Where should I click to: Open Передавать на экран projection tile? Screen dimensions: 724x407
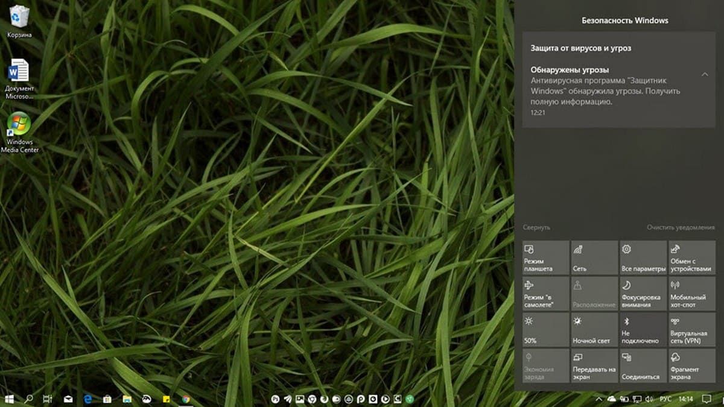(594, 365)
